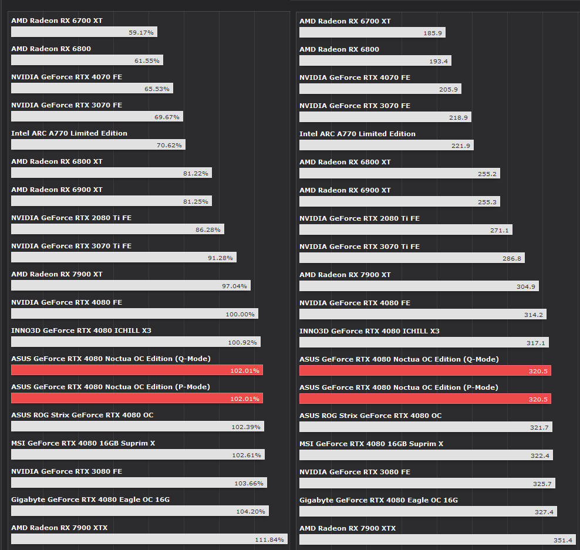Select the 100.92% bar value

pos(242,342)
